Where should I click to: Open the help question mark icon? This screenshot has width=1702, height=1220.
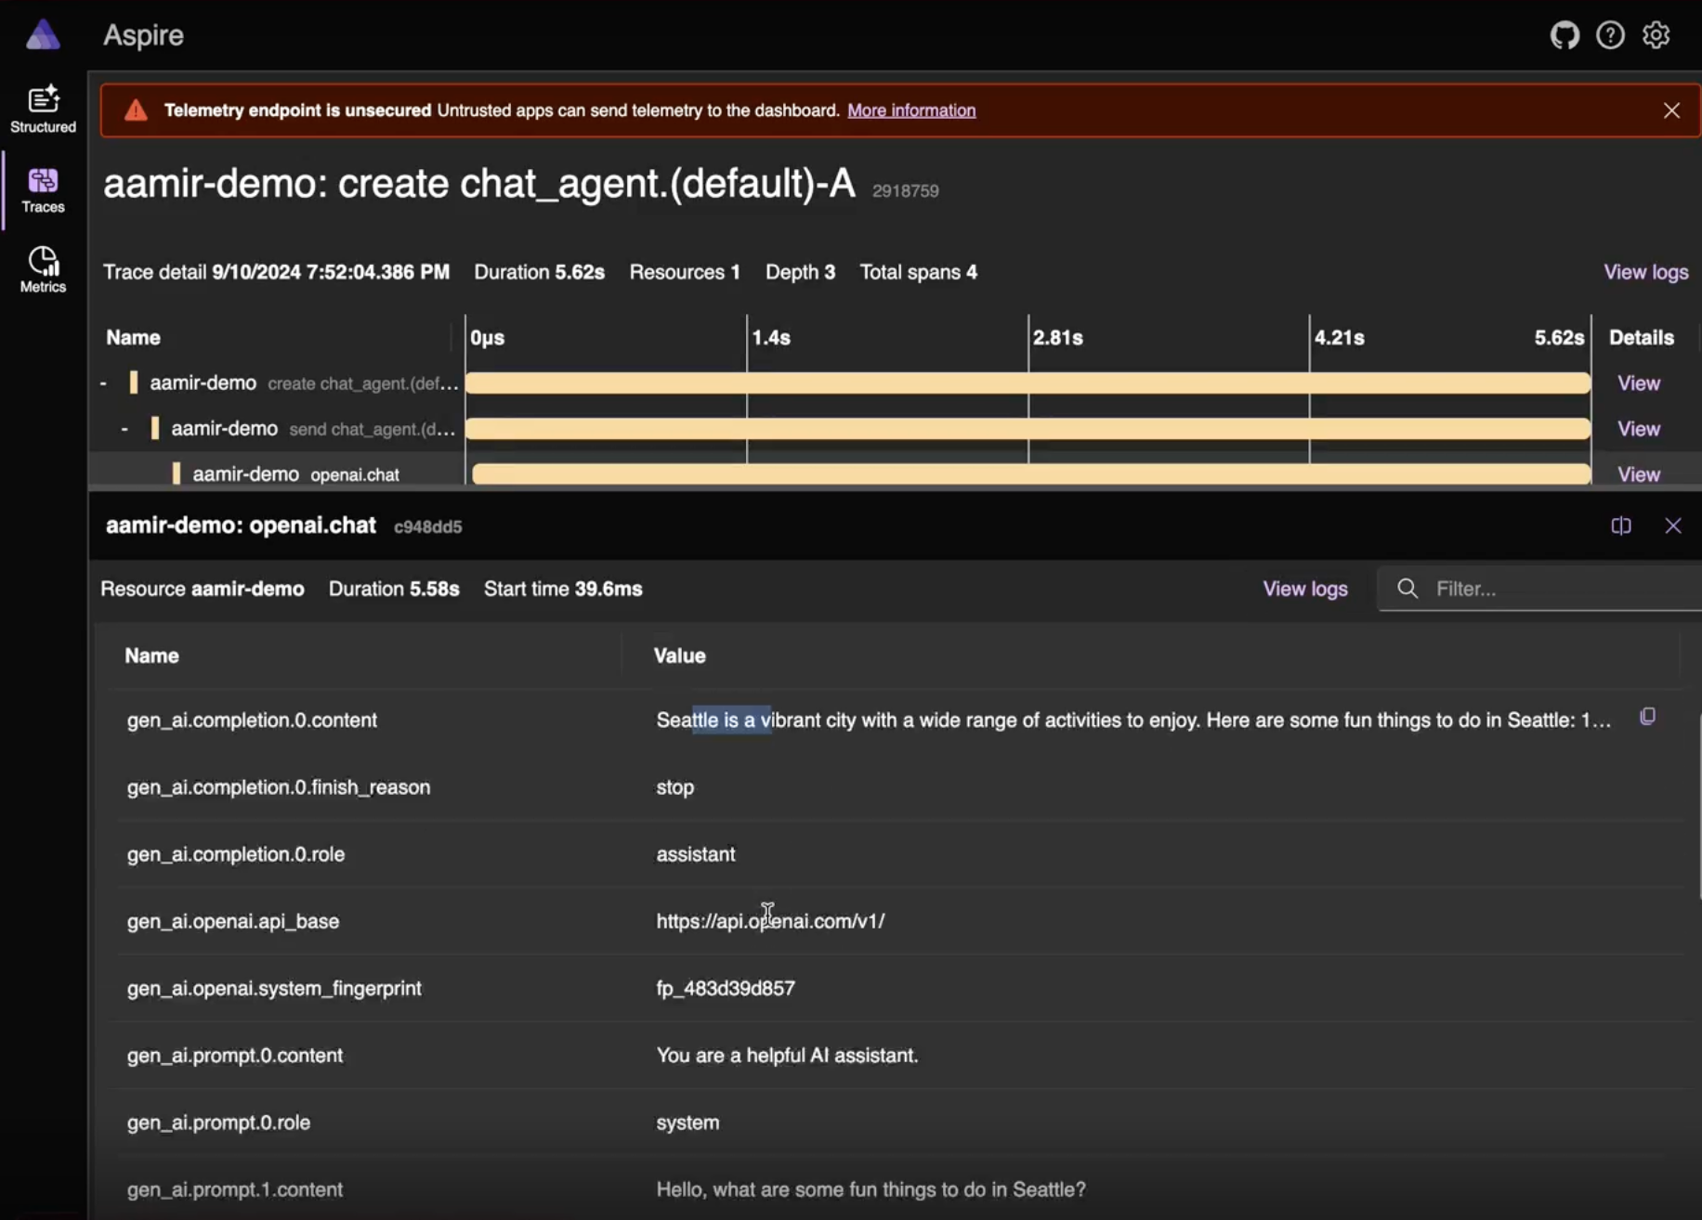point(1610,34)
